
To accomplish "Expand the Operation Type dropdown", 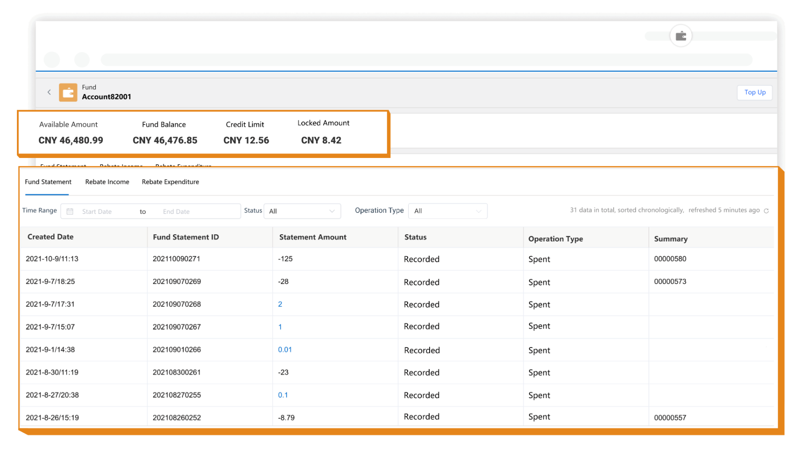I will click(447, 211).
